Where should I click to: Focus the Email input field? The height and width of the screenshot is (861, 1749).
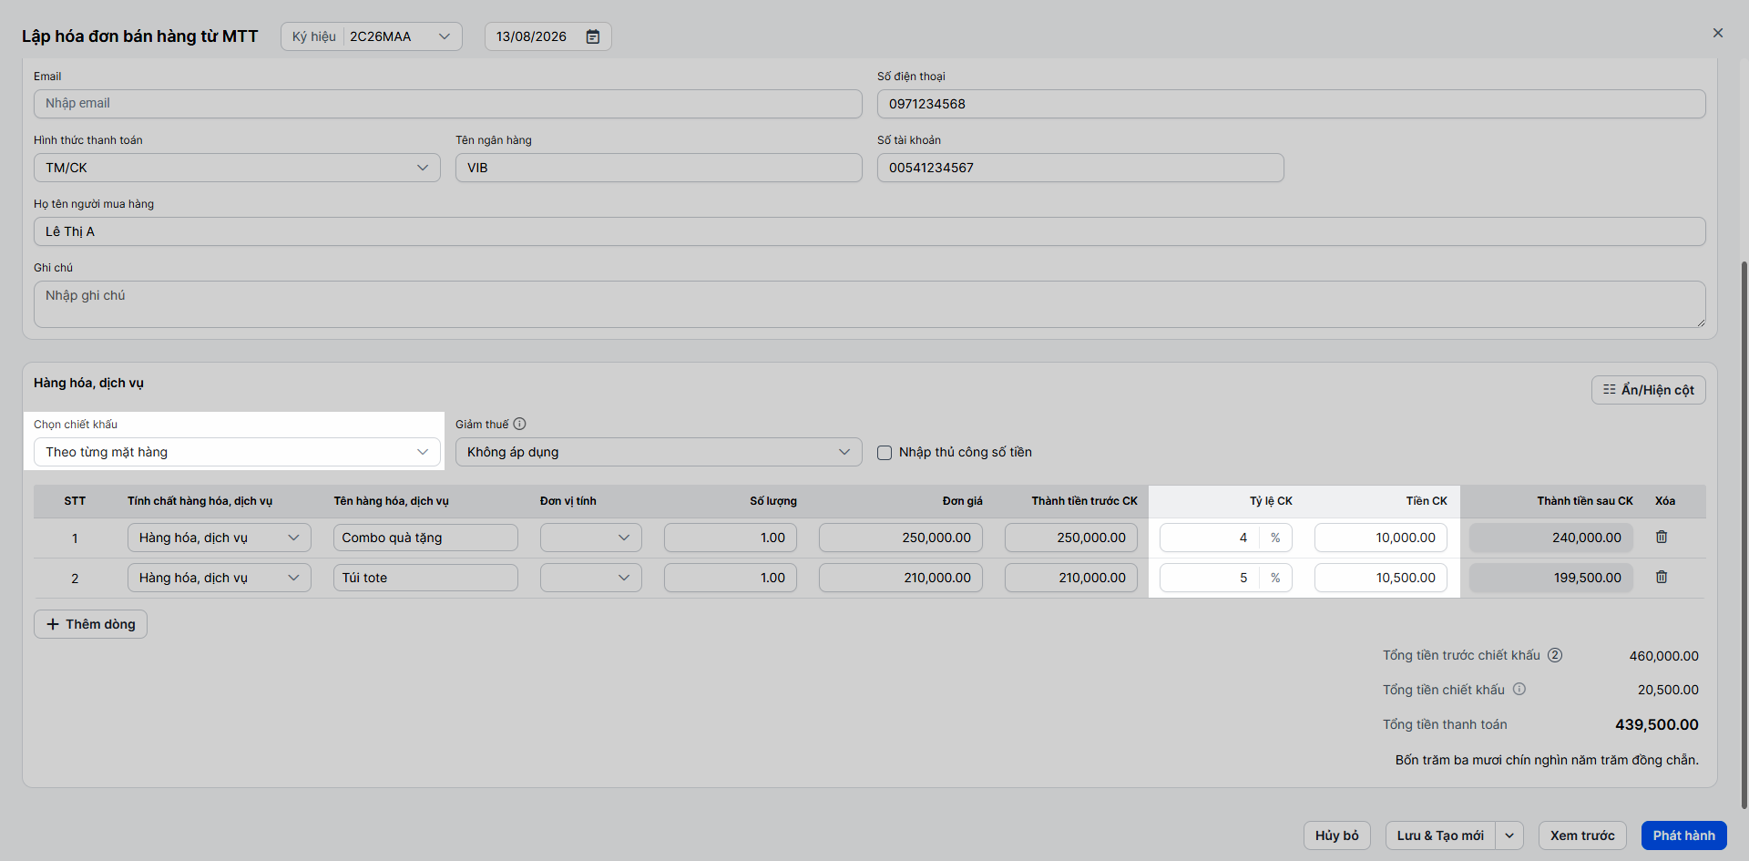[448, 104]
